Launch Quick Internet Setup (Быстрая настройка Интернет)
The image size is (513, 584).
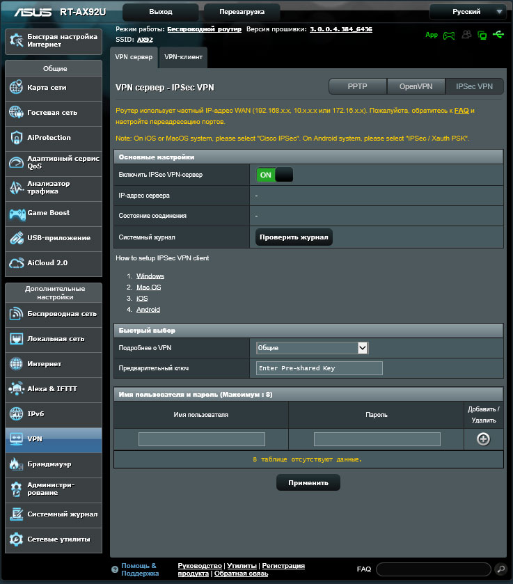click(x=54, y=41)
